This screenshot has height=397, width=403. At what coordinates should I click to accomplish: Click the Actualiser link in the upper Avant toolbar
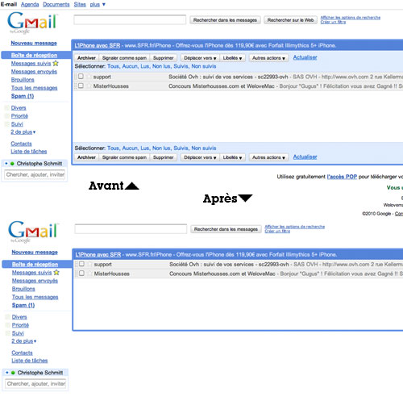(305, 57)
